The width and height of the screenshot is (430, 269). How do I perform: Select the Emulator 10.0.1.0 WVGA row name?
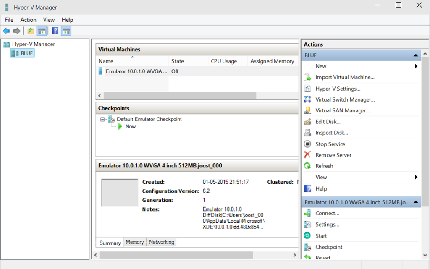click(x=136, y=71)
